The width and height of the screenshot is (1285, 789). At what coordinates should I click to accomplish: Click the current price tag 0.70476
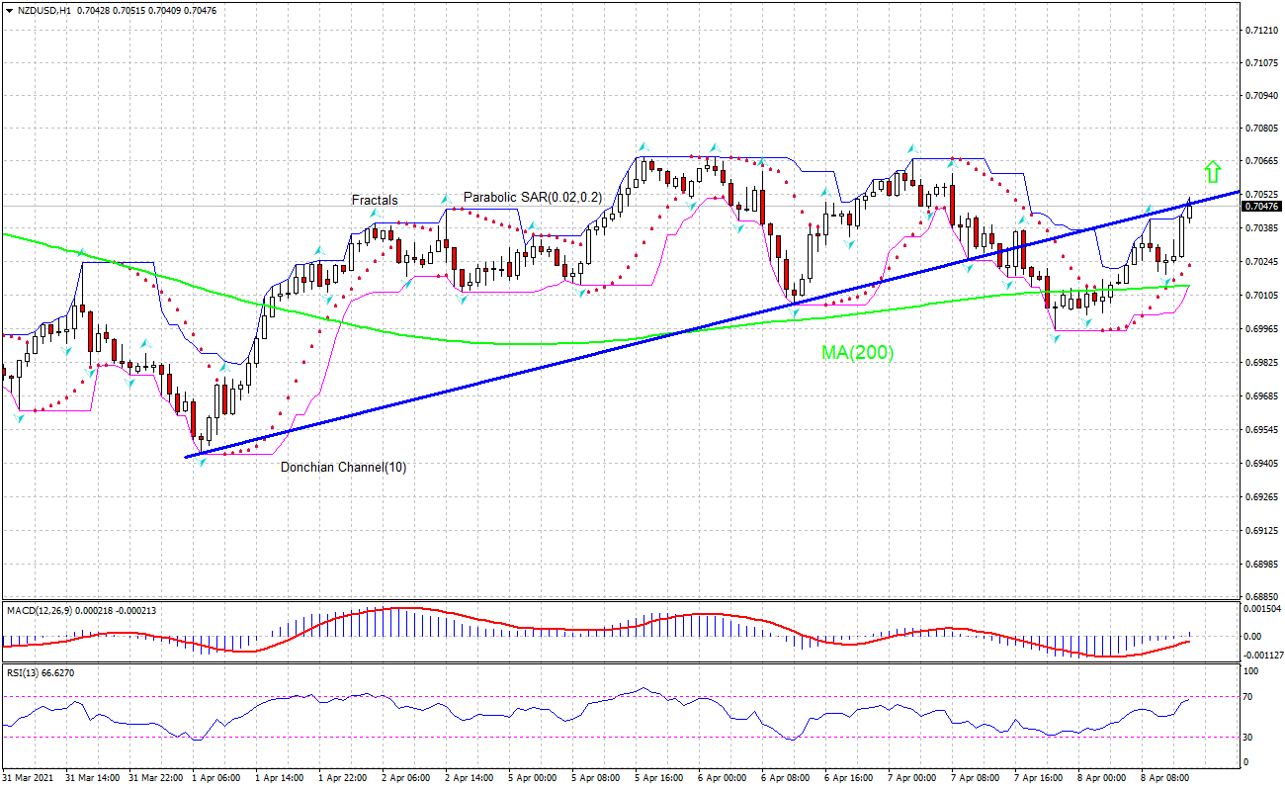point(1262,208)
